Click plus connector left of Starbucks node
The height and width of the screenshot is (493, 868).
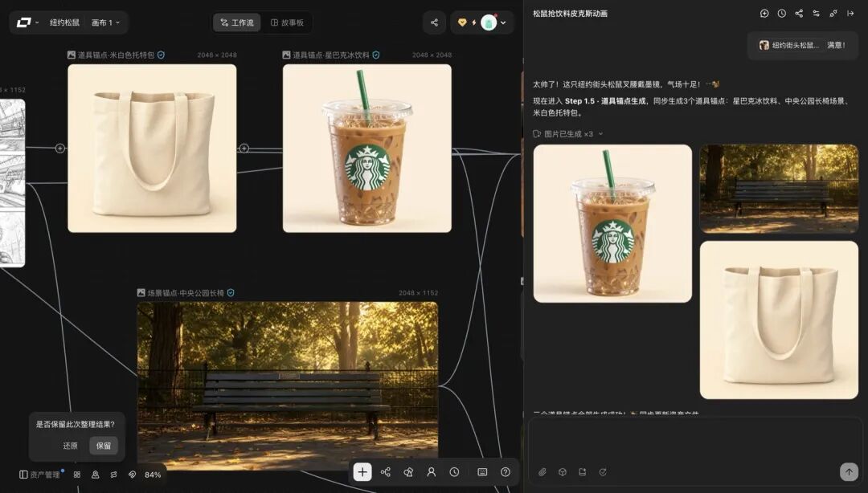244,149
